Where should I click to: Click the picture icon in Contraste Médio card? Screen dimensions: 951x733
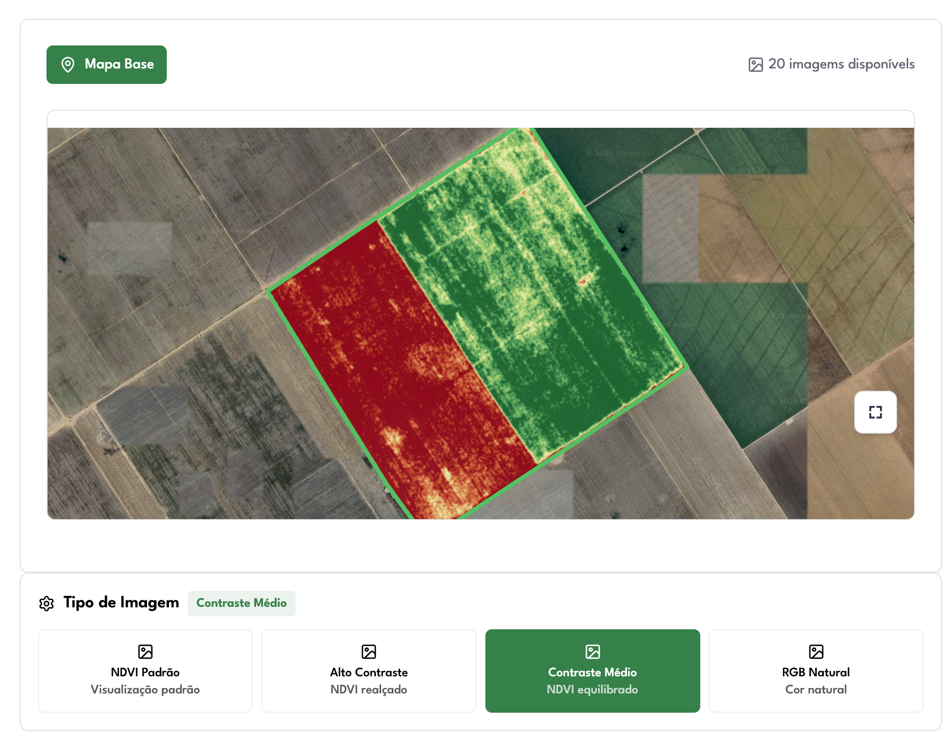[x=593, y=652]
